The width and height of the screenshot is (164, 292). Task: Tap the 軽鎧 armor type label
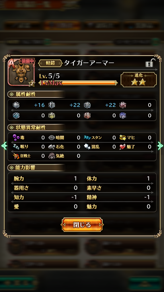[x=50, y=63]
